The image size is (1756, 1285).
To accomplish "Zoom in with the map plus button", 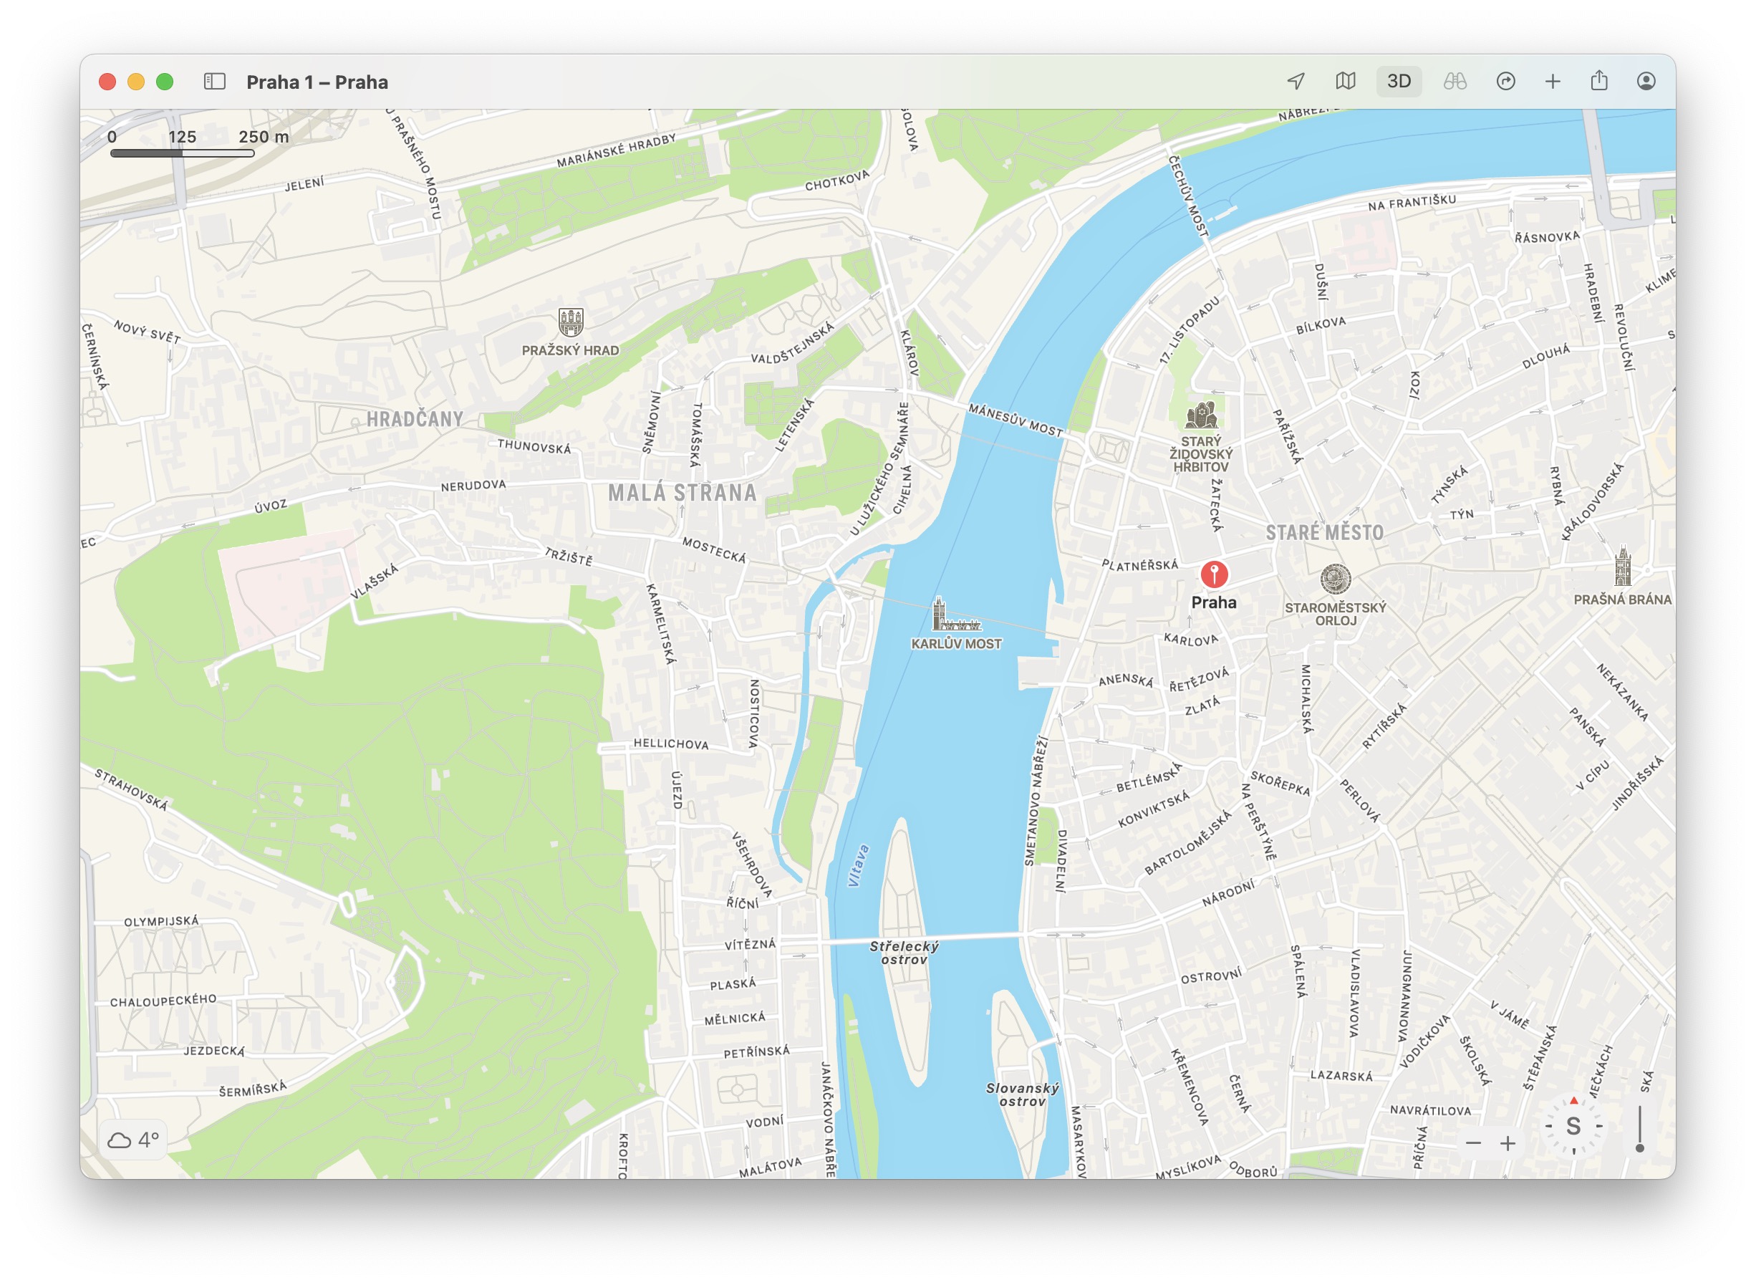I will [x=1508, y=1142].
